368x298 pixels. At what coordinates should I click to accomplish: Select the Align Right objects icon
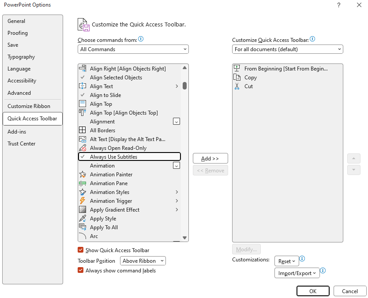click(x=83, y=68)
